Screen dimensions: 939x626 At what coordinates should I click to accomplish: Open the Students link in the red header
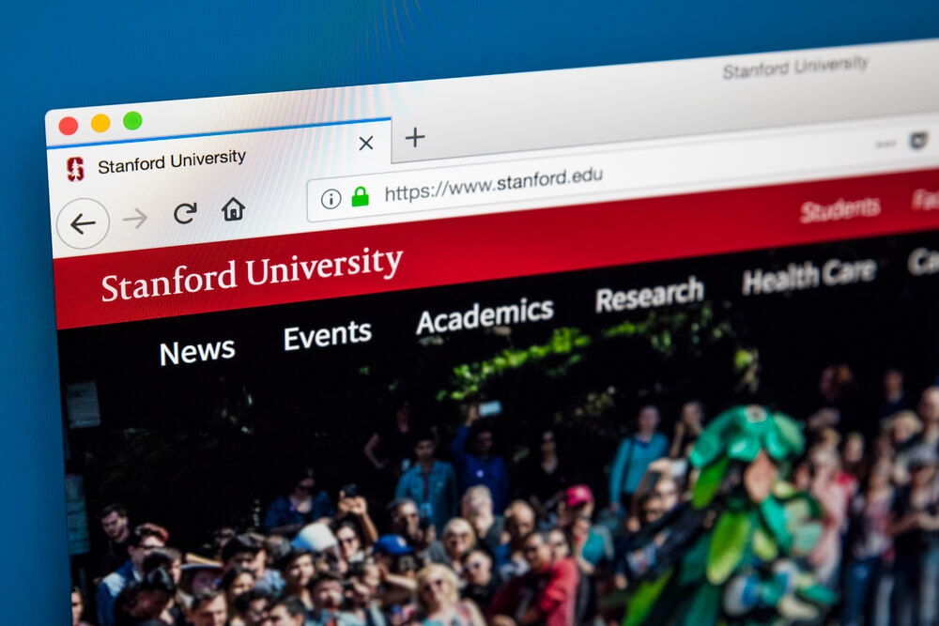(x=839, y=209)
